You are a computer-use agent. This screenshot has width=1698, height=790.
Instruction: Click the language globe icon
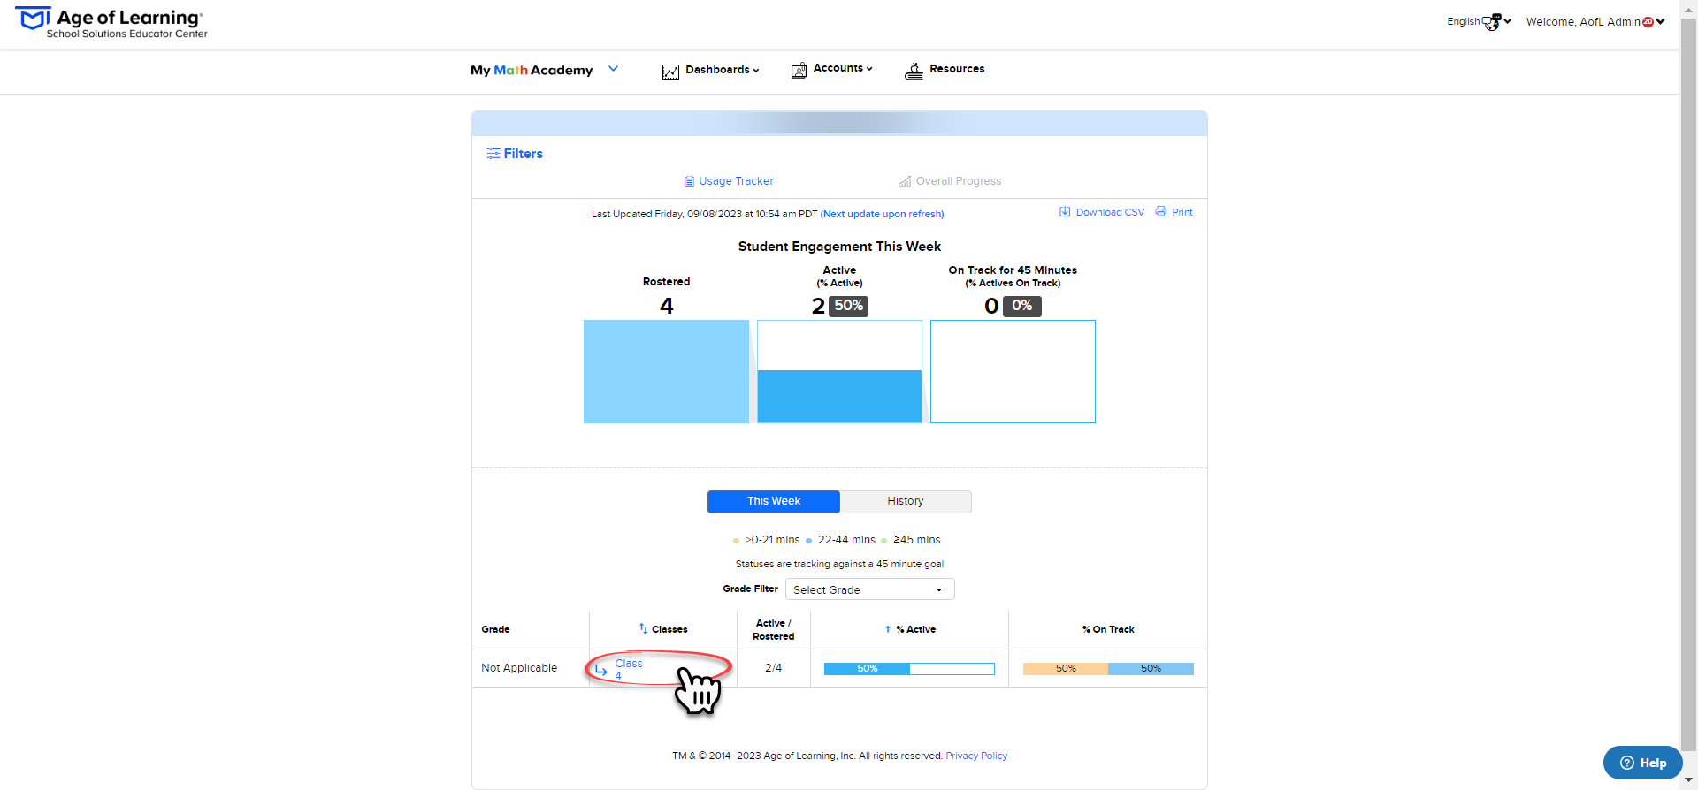pyautogui.click(x=1492, y=22)
